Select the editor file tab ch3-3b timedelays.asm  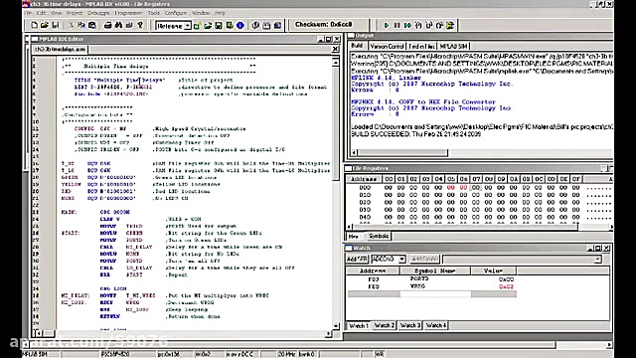[x=60, y=49]
